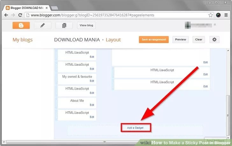Maximize the Chrome window
The image size is (232, 146).
pos(216,3)
